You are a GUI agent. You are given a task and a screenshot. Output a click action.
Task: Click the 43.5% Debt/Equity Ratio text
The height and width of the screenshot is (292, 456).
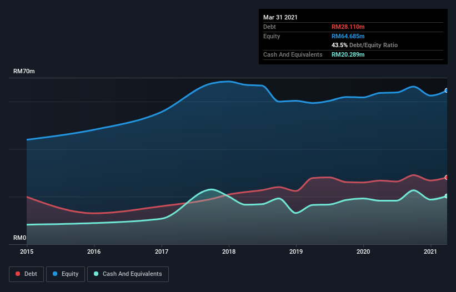pos(365,45)
